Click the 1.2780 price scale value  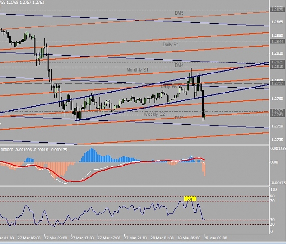pyautogui.click(x=277, y=99)
